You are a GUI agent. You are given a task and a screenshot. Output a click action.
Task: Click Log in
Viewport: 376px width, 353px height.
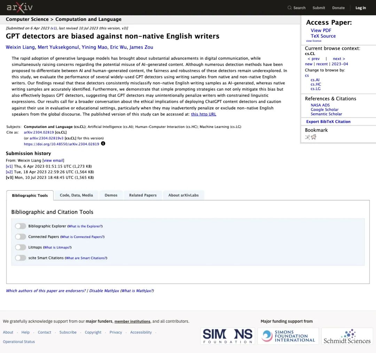point(361,8)
